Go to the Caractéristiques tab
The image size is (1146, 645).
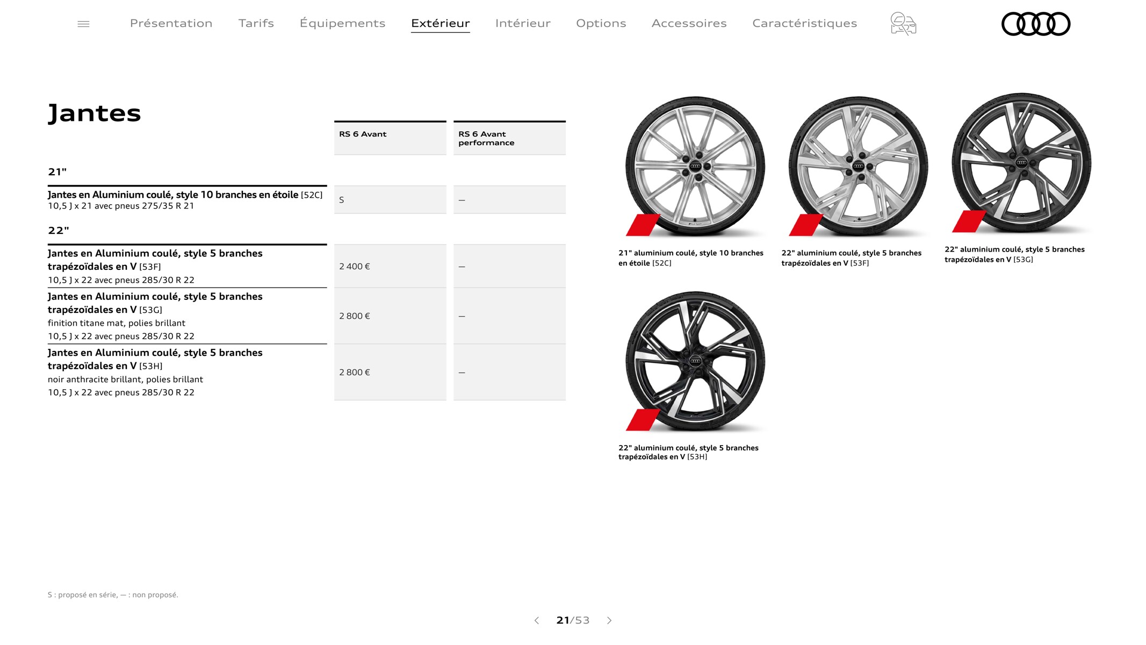(805, 23)
